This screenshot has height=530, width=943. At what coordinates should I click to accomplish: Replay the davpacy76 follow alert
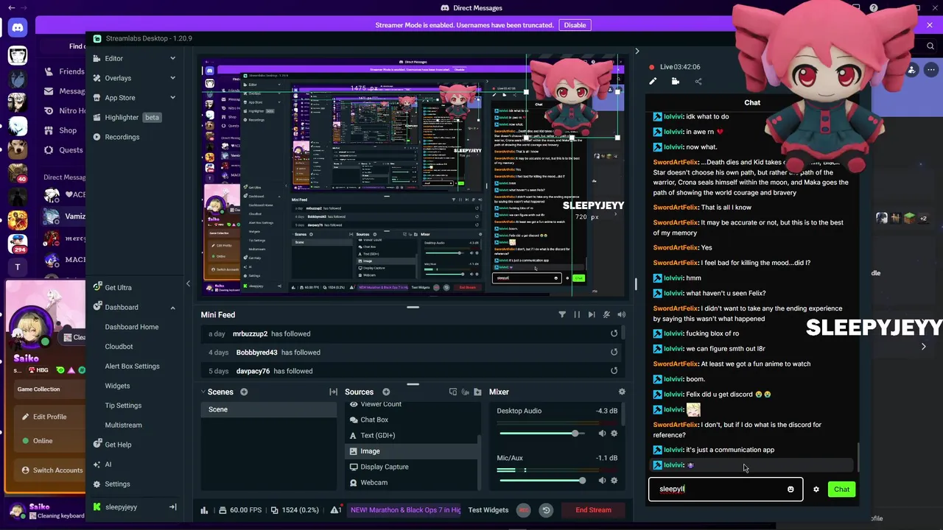coord(614,371)
